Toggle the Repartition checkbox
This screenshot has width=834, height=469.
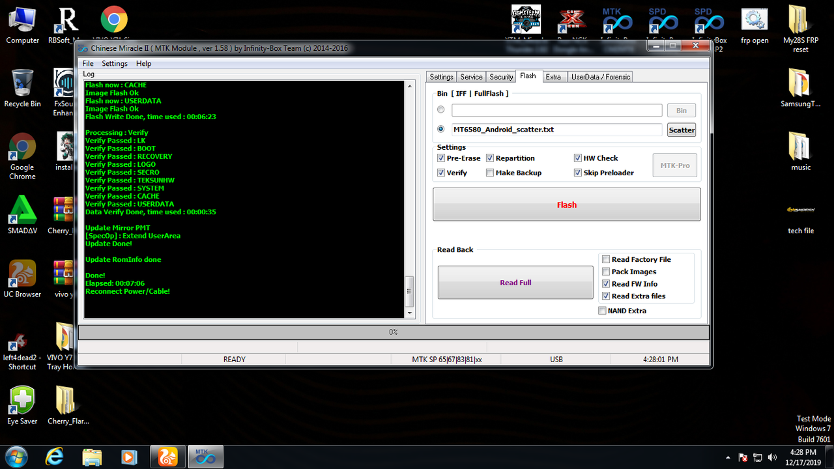[490, 158]
